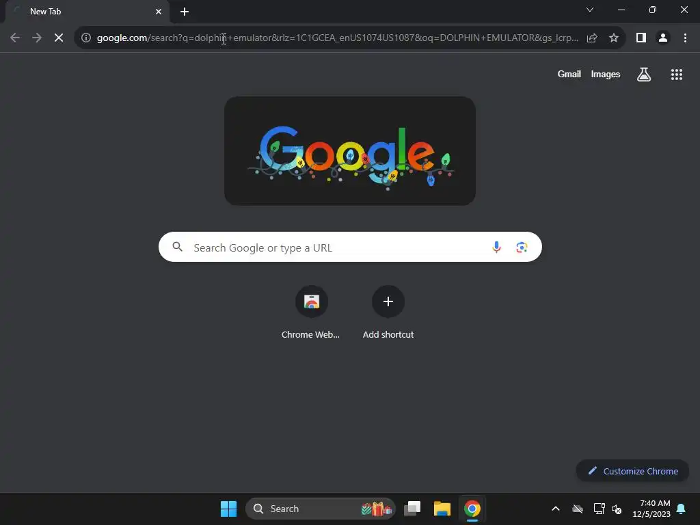
Task: Click the magnifier in Google search box
Action: (178, 247)
